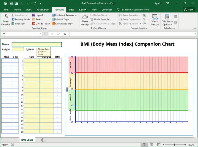Screen dimensions: 198x147
Task: Click the zoom slider in status bar
Action: (x=174, y=144)
